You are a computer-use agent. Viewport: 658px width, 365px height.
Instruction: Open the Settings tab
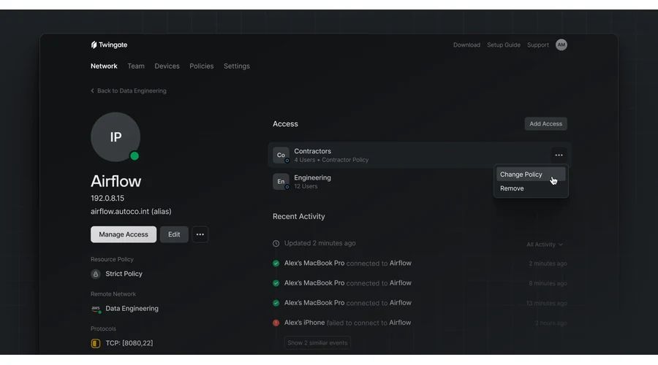237,66
